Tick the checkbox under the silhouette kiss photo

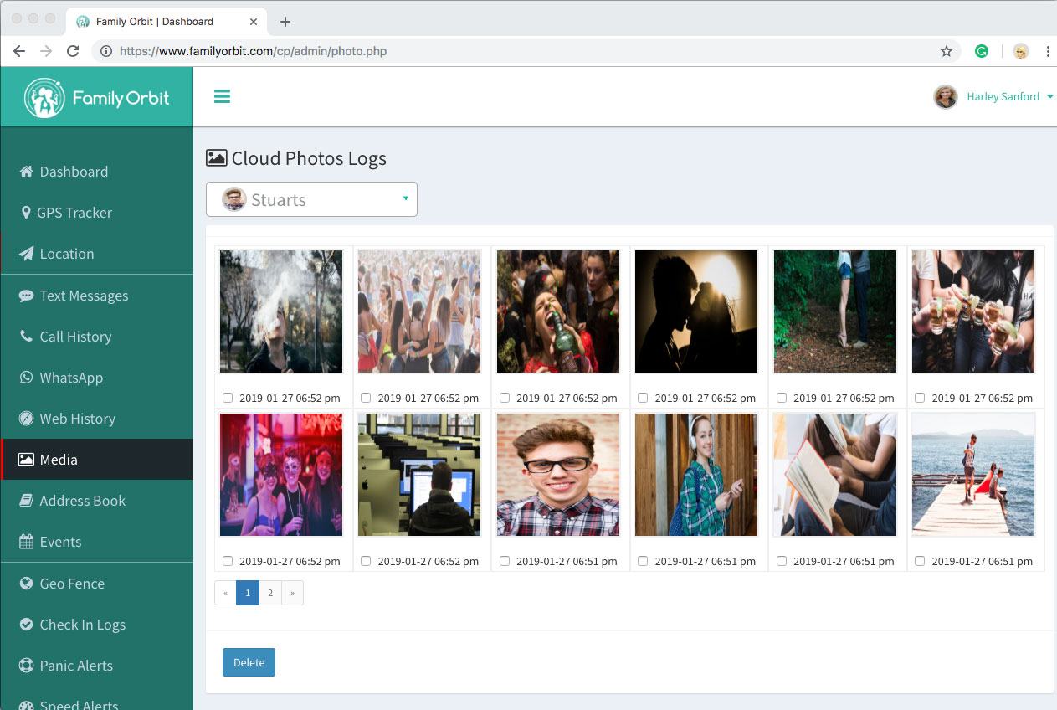point(643,398)
